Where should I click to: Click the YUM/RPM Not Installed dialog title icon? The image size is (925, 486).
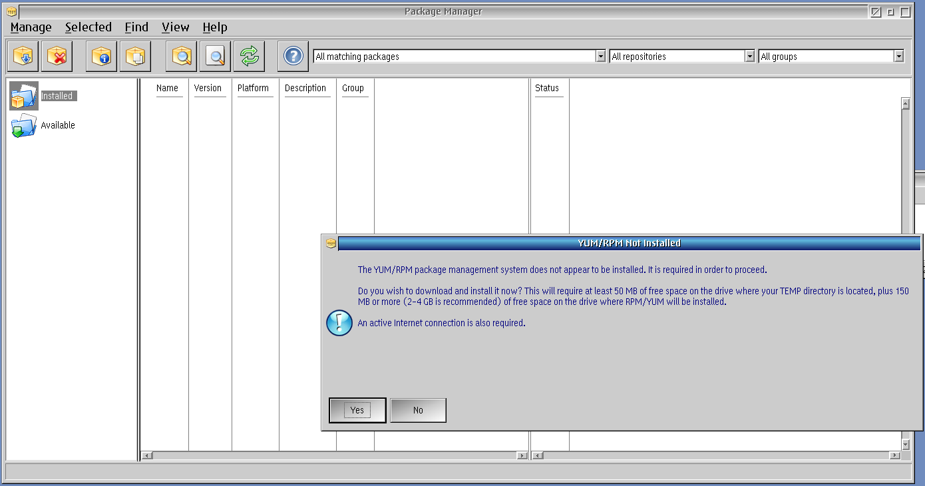(331, 243)
